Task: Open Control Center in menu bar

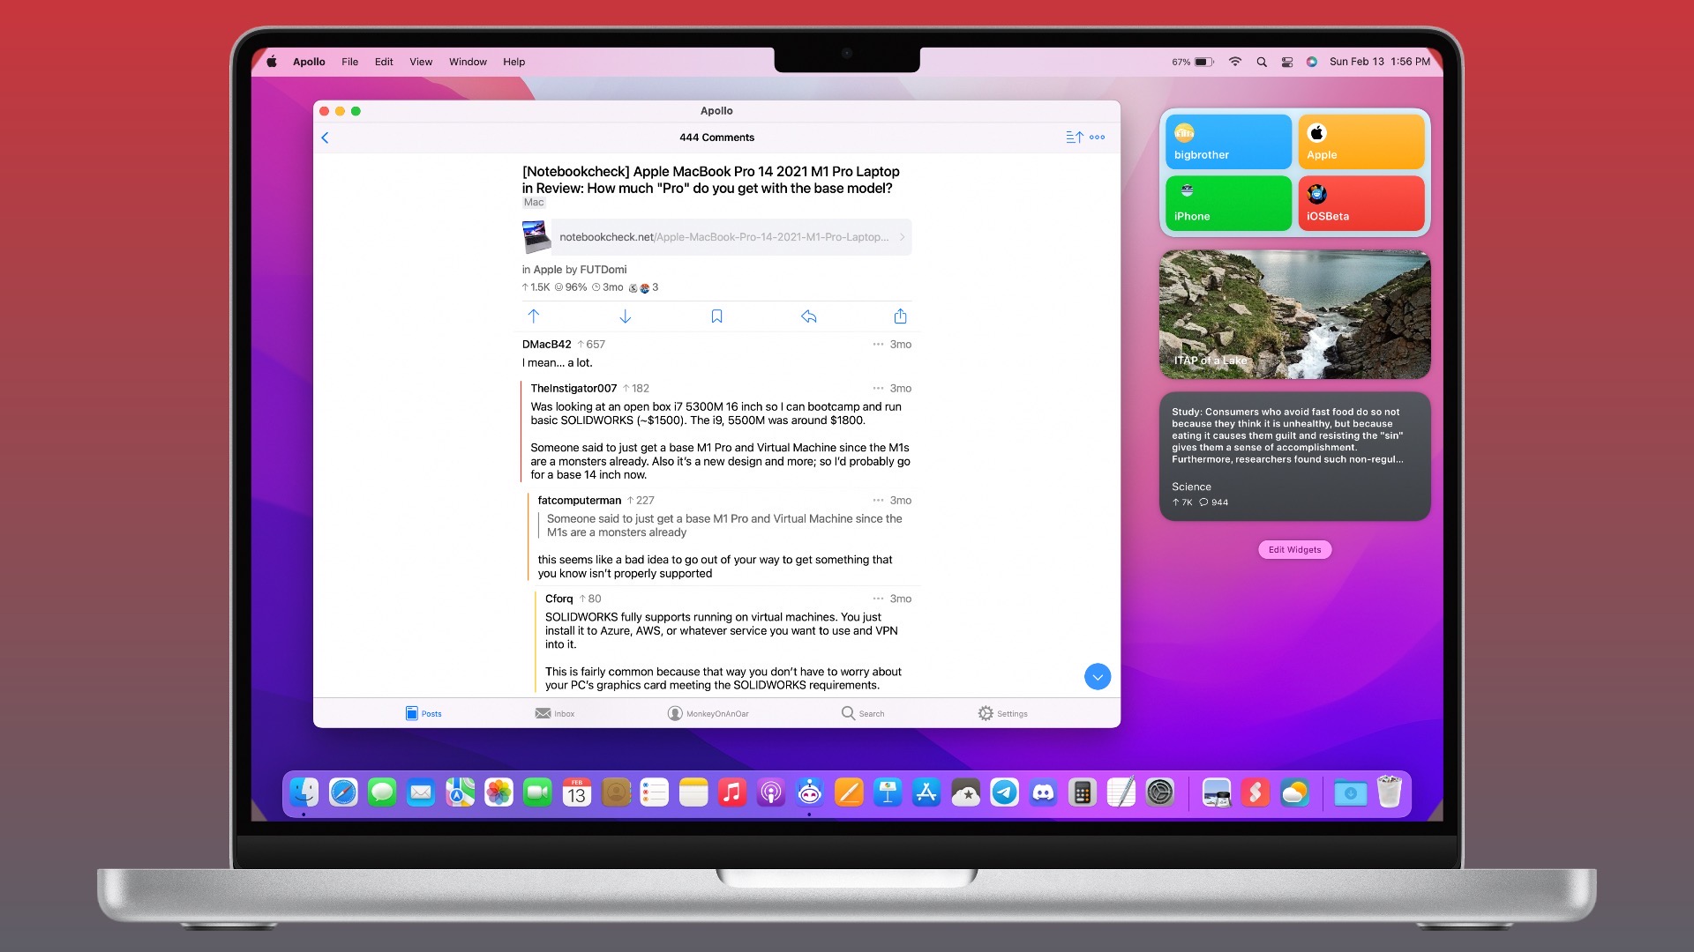Action: pyautogui.click(x=1287, y=62)
